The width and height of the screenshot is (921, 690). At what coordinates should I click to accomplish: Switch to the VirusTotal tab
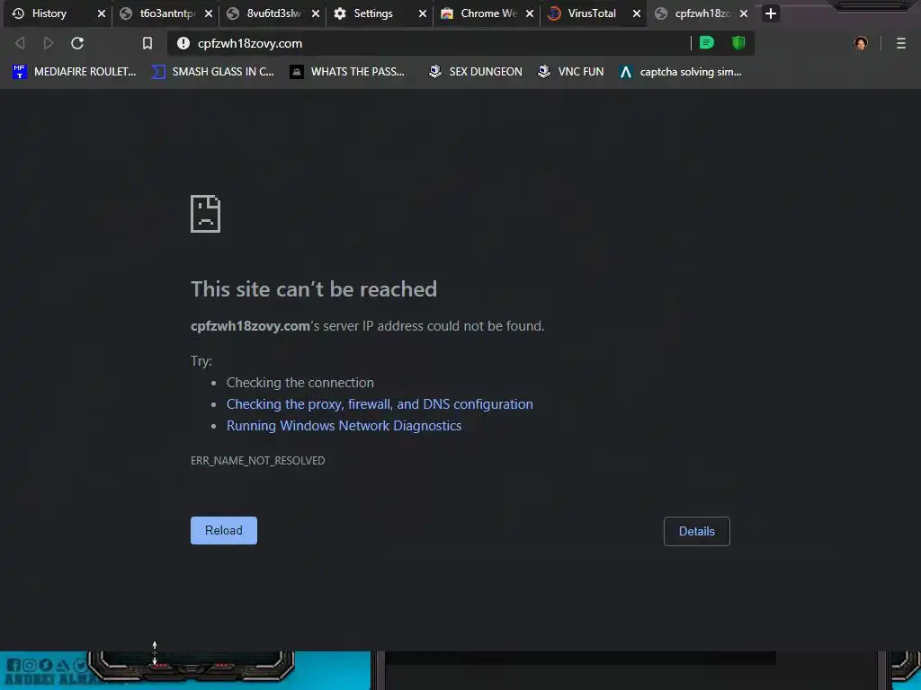tap(592, 13)
